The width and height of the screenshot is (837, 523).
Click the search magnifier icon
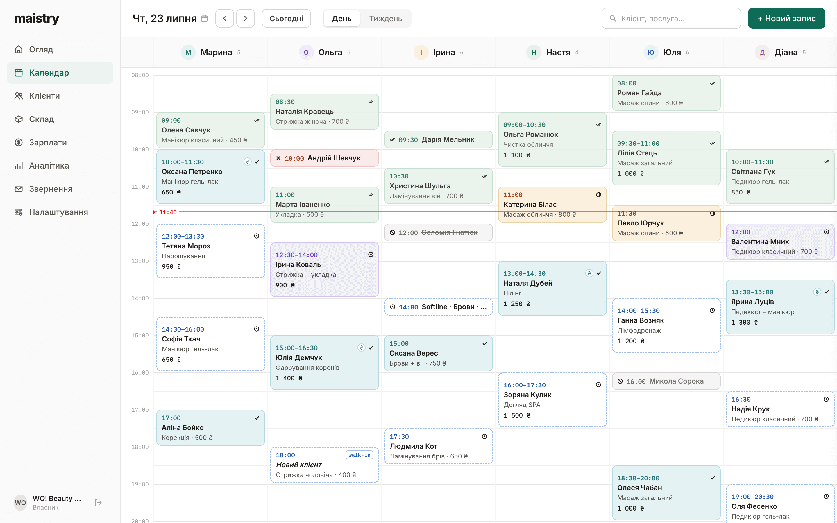click(613, 18)
